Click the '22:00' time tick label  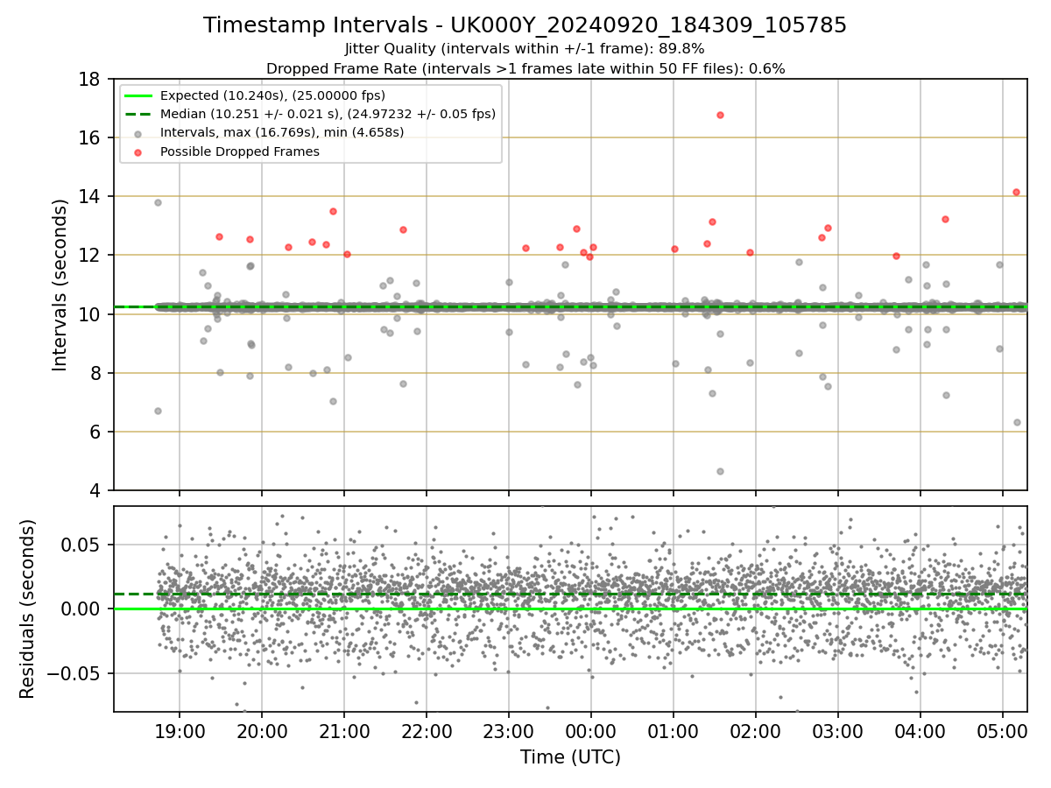point(427,732)
